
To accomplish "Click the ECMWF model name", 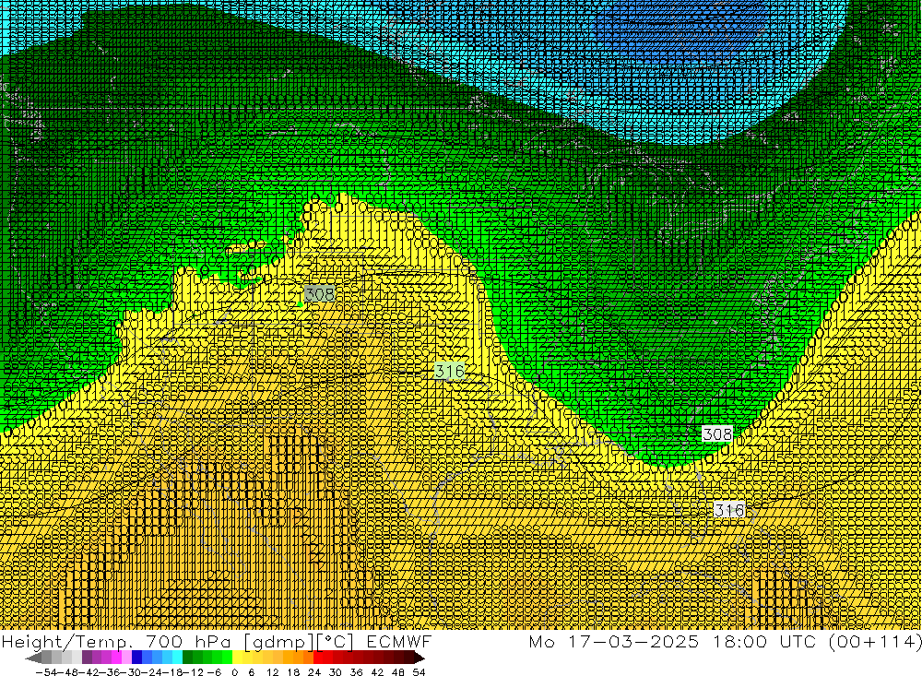I will tap(398, 641).
